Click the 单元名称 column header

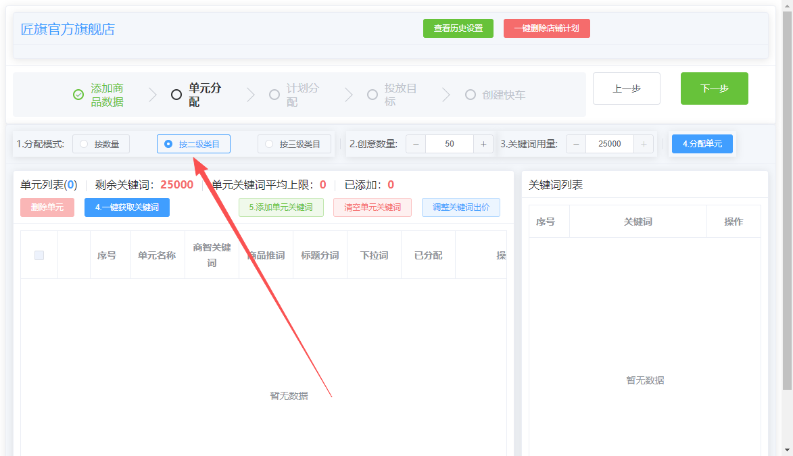(158, 255)
